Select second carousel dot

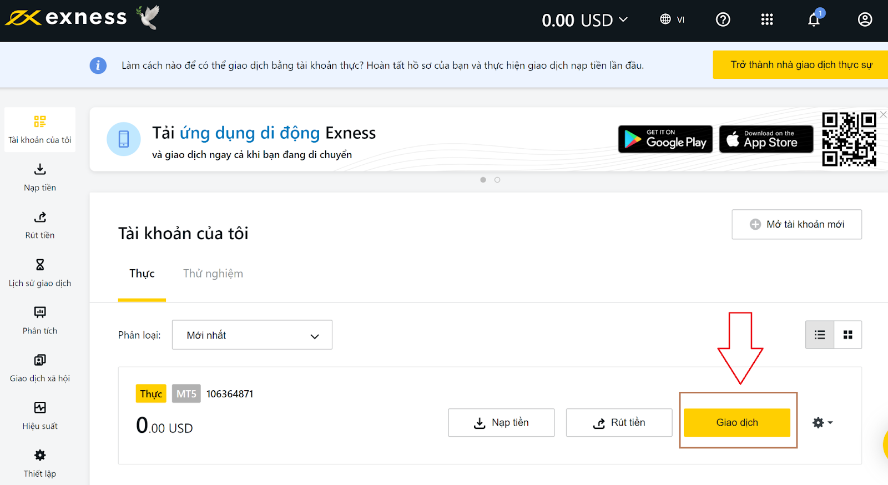tap(497, 180)
